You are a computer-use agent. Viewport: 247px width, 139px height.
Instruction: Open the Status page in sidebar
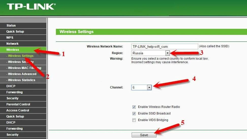pos(23,25)
